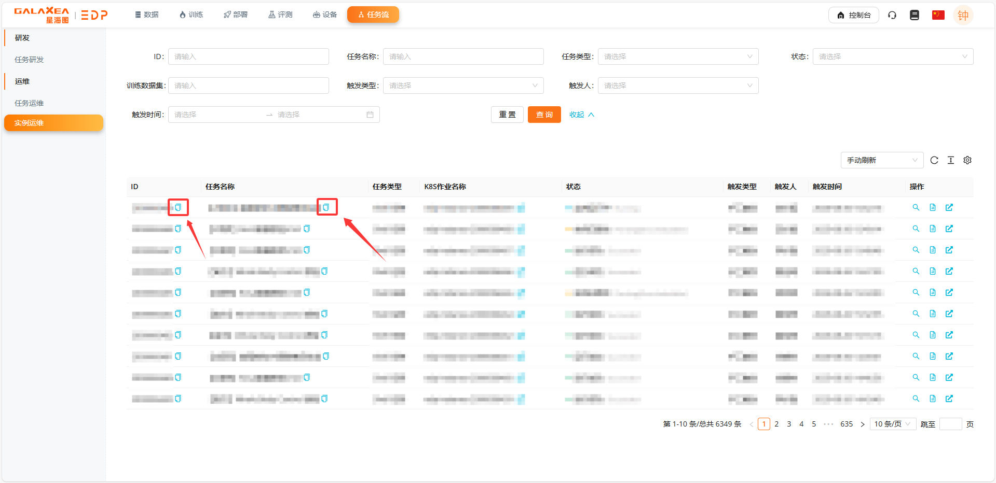The height and width of the screenshot is (483, 996).
Task: Copy the ID in the first table row
Action: click(178, 207)
